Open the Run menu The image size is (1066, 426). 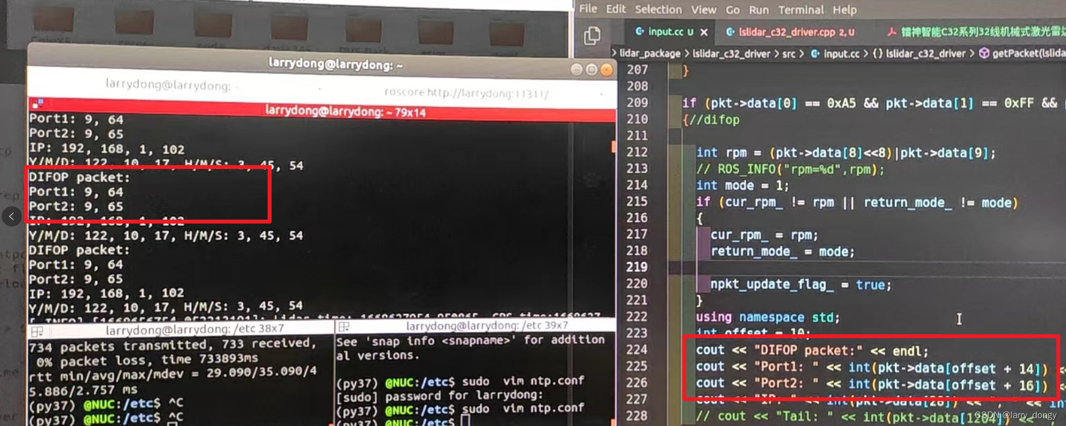point(758,10)
